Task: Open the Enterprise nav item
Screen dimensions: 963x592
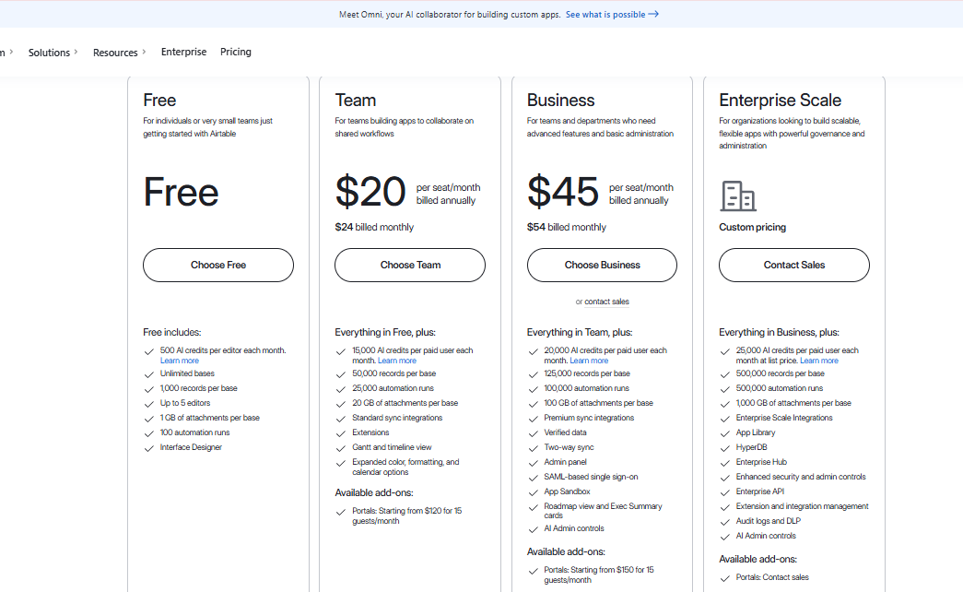Action: coord(183,52)
